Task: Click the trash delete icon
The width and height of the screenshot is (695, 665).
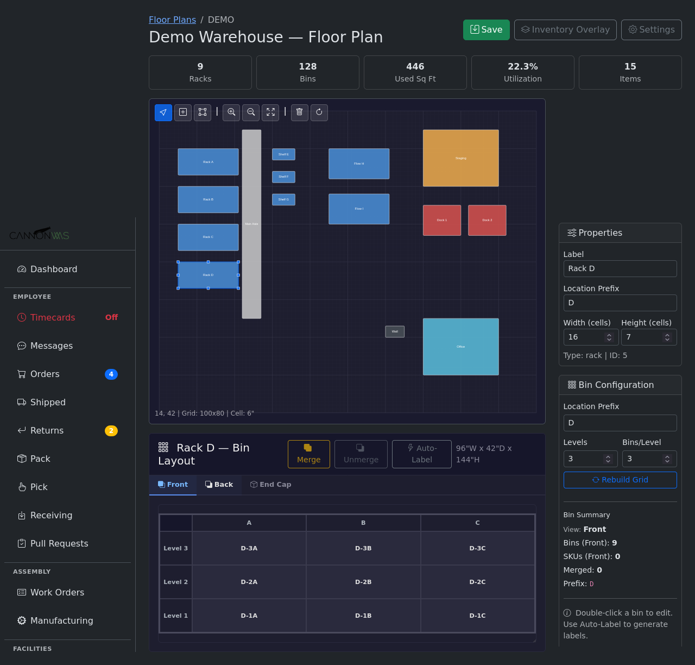Action: 300,112
